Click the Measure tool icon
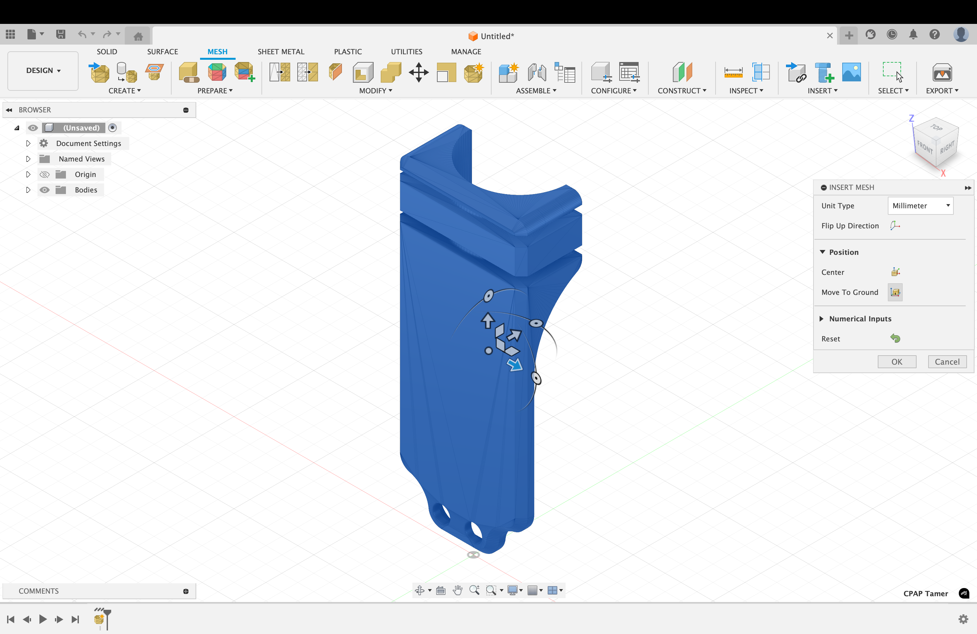The image size is (977, 634). [x=733, y=73]
